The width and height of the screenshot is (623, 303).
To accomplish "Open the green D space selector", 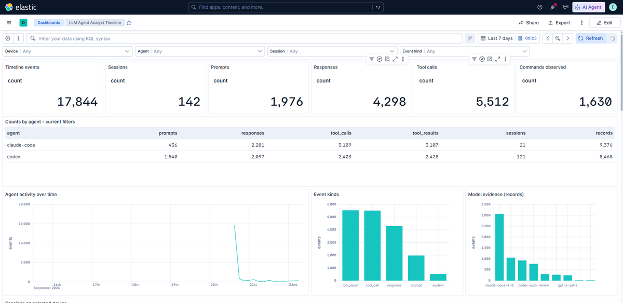I will point(23,23).
